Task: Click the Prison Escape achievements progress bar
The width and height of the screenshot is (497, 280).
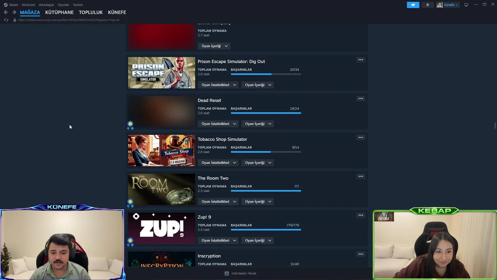Action: (x=266, y=74)
